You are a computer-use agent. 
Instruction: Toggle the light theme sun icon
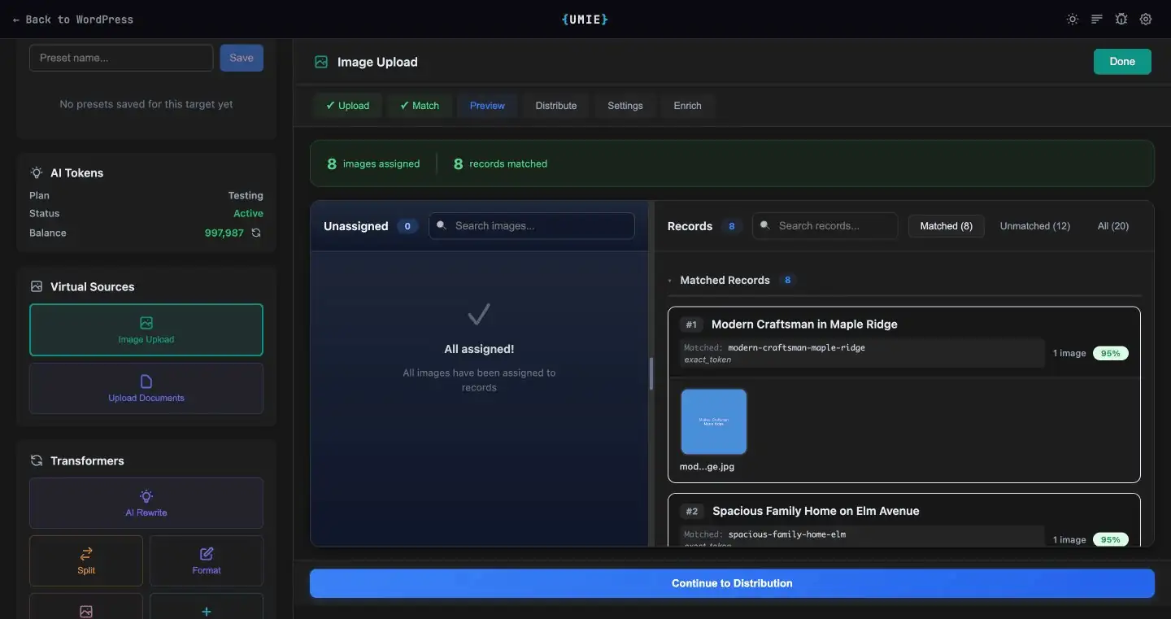pyautogui.click(x=1073, y=20)
